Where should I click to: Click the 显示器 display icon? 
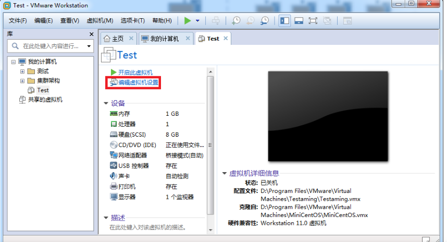coord(114,197)
